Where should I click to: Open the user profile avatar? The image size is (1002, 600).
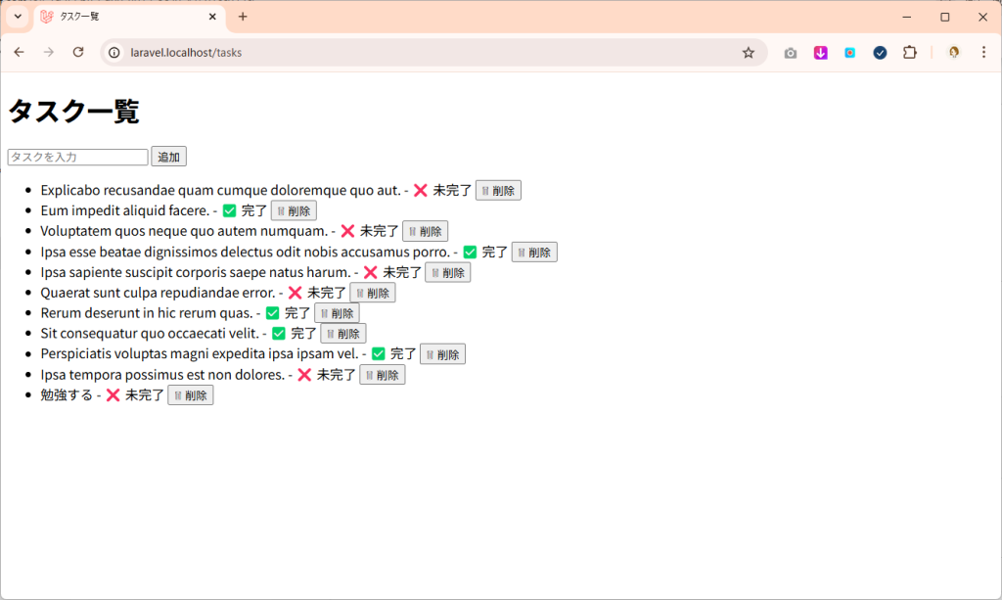[954, 53]
